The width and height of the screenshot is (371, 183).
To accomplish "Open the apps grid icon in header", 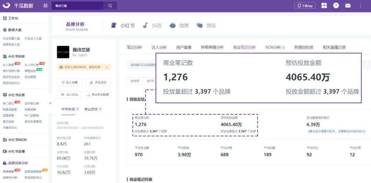I will pyautogui.click(x=324, y=5).
